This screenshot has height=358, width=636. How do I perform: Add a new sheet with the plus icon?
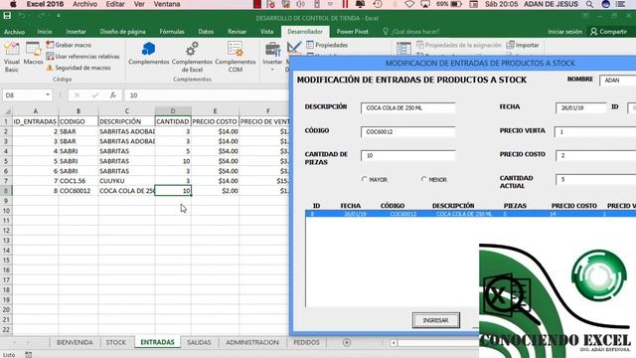coord(347,342)
